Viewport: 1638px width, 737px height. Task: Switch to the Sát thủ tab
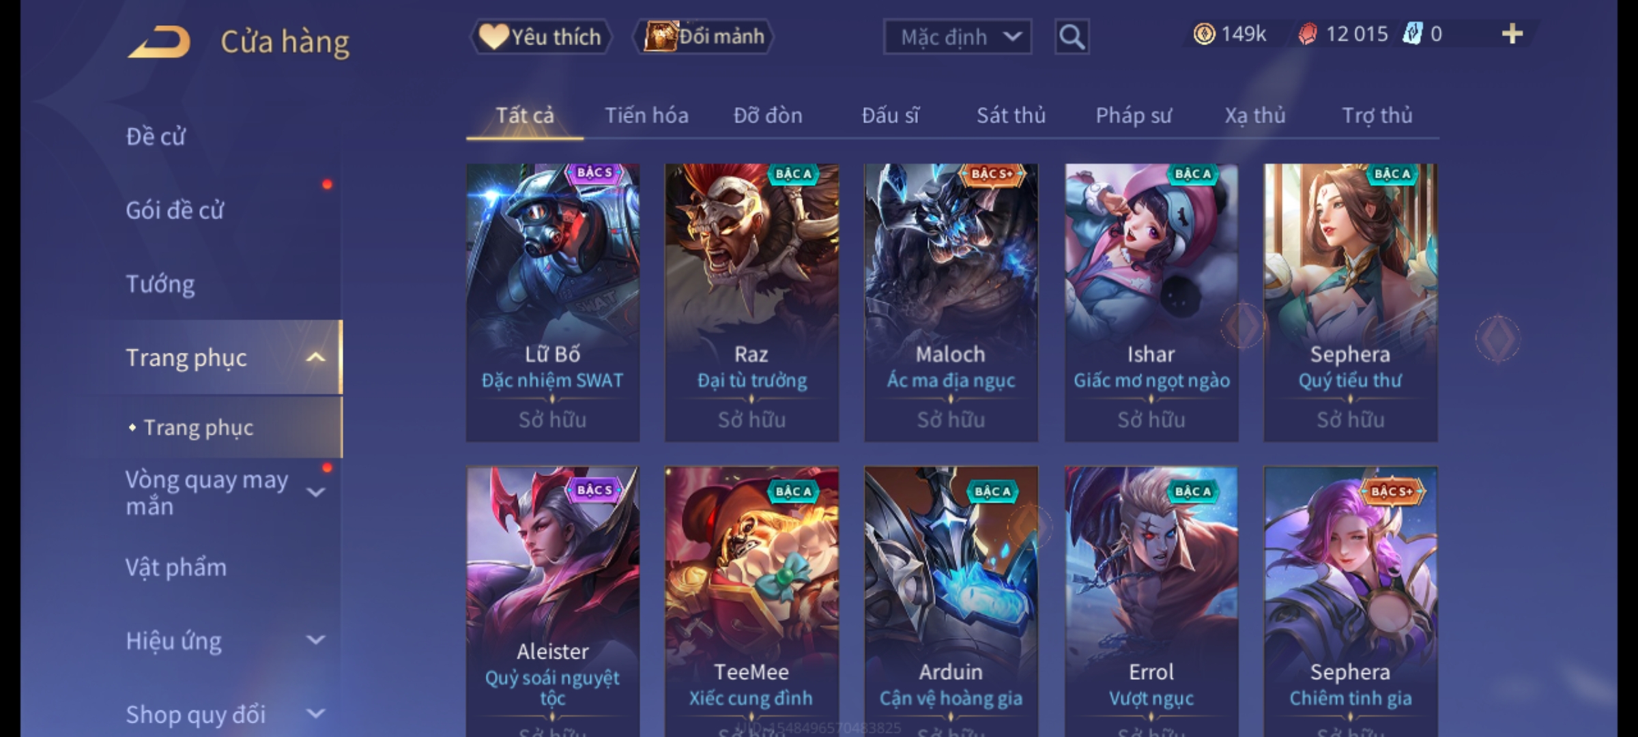click(1011, 115)
